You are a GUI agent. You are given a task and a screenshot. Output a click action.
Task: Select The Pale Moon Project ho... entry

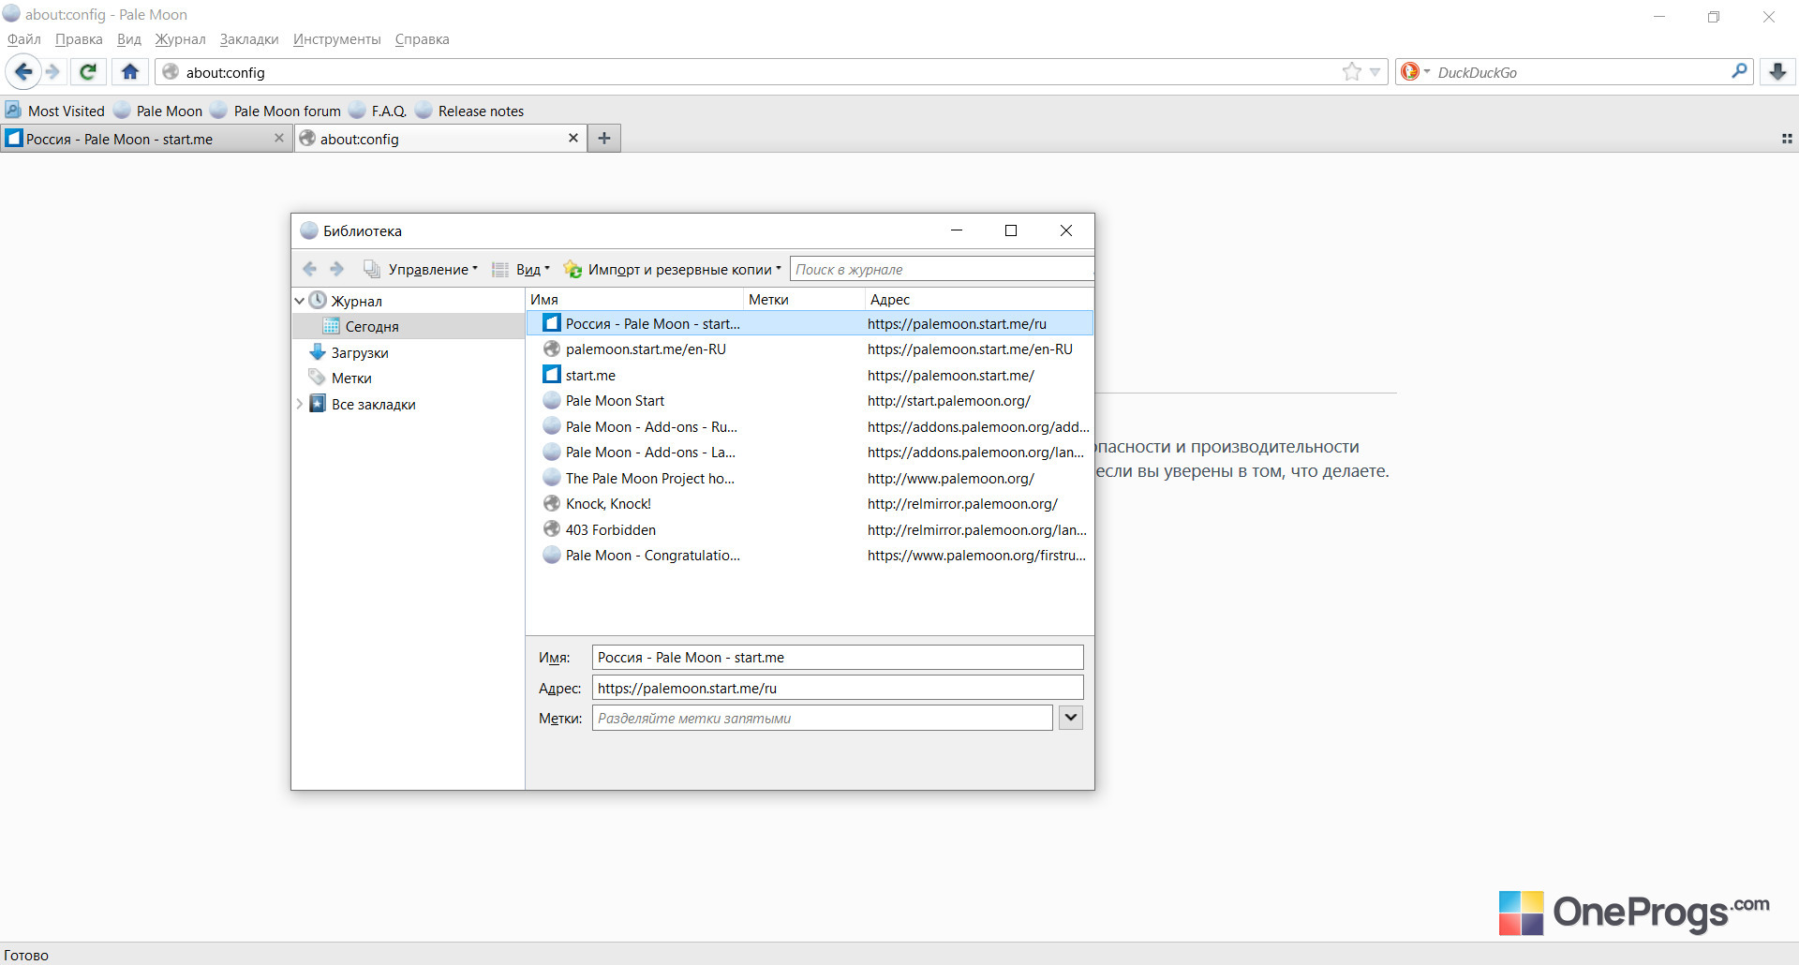tap(810, 478)
